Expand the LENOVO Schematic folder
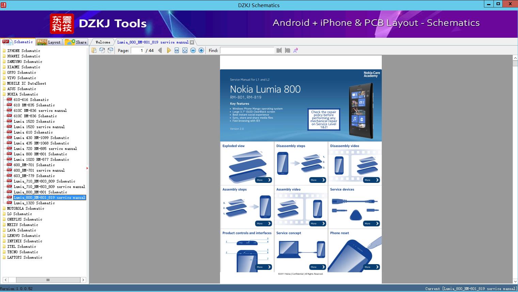 coord(23,236)
